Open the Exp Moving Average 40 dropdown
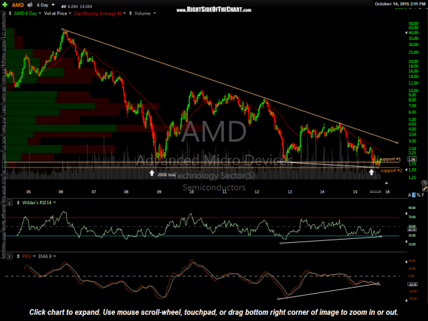This screenshot has width=428, height=321. 124,13
